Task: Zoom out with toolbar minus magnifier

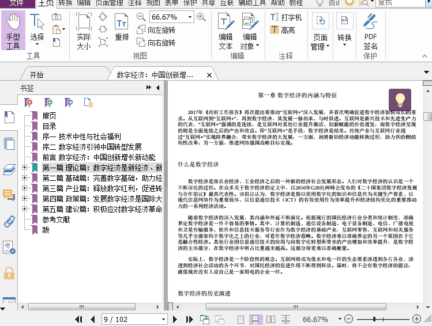Action: (x=141, y=17)
